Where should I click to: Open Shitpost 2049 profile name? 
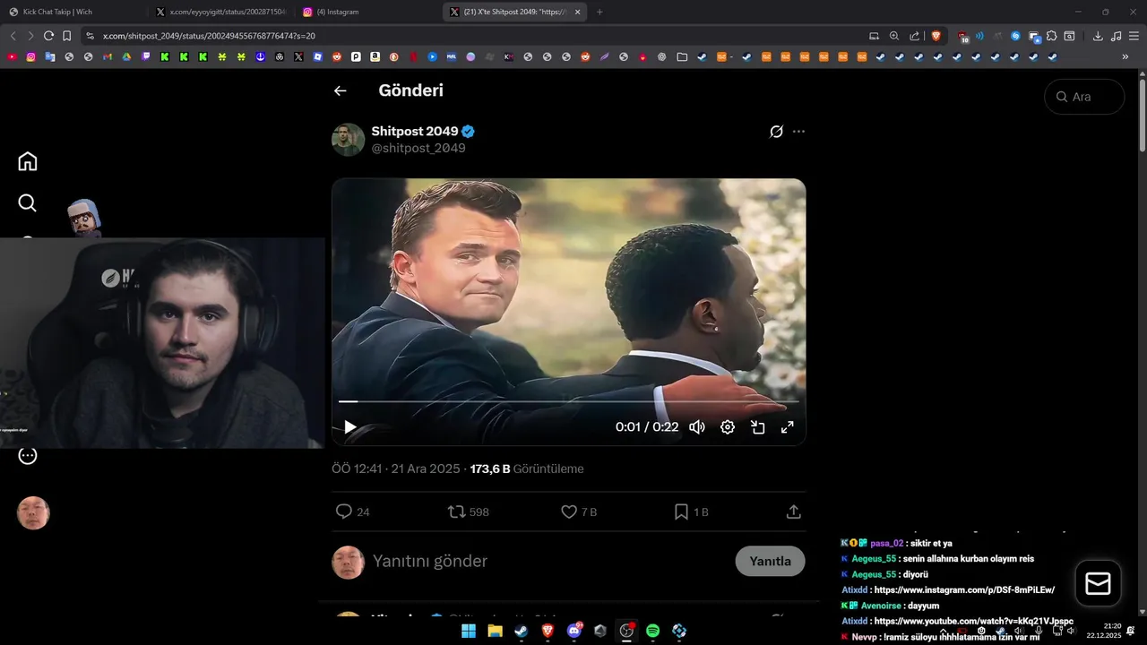(415, 132)
